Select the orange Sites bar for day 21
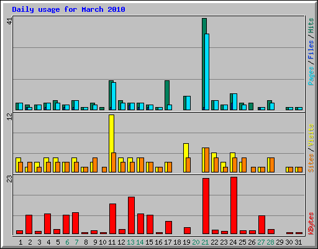The width and height of the screenshot is (318, 249). point(207,160)
